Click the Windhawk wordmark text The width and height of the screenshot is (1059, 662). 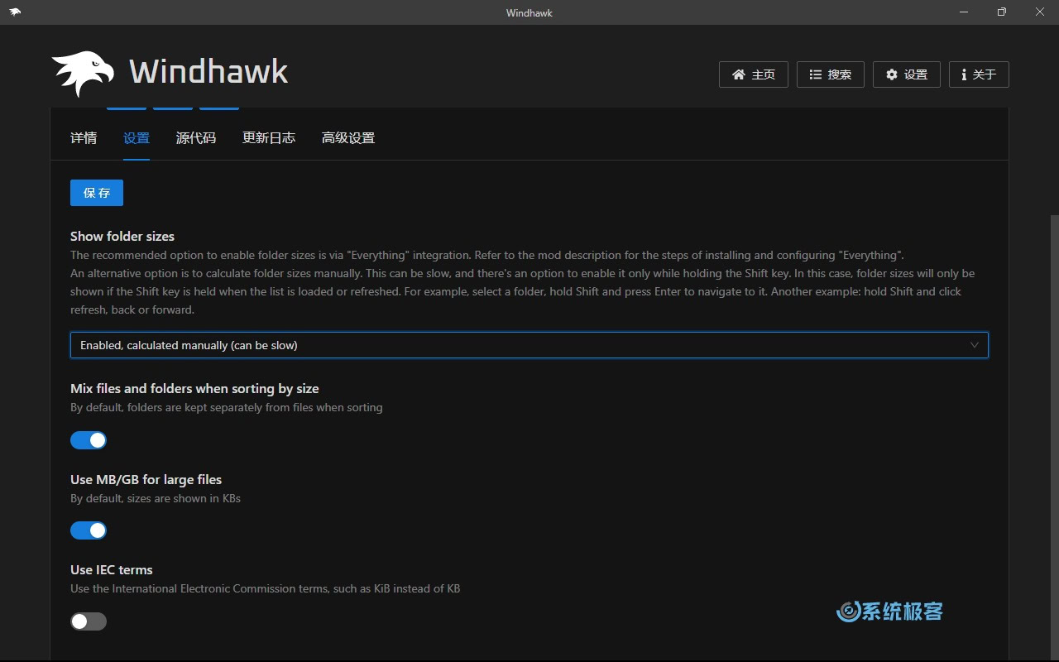[x=208, y=72]
